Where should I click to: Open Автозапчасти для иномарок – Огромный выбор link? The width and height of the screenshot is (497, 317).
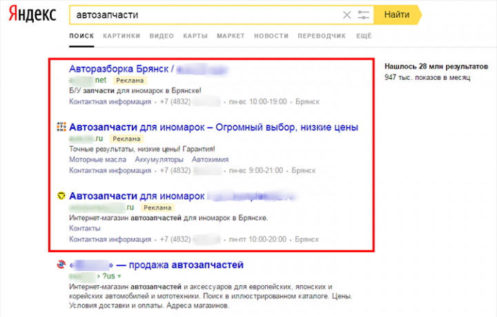213,127
